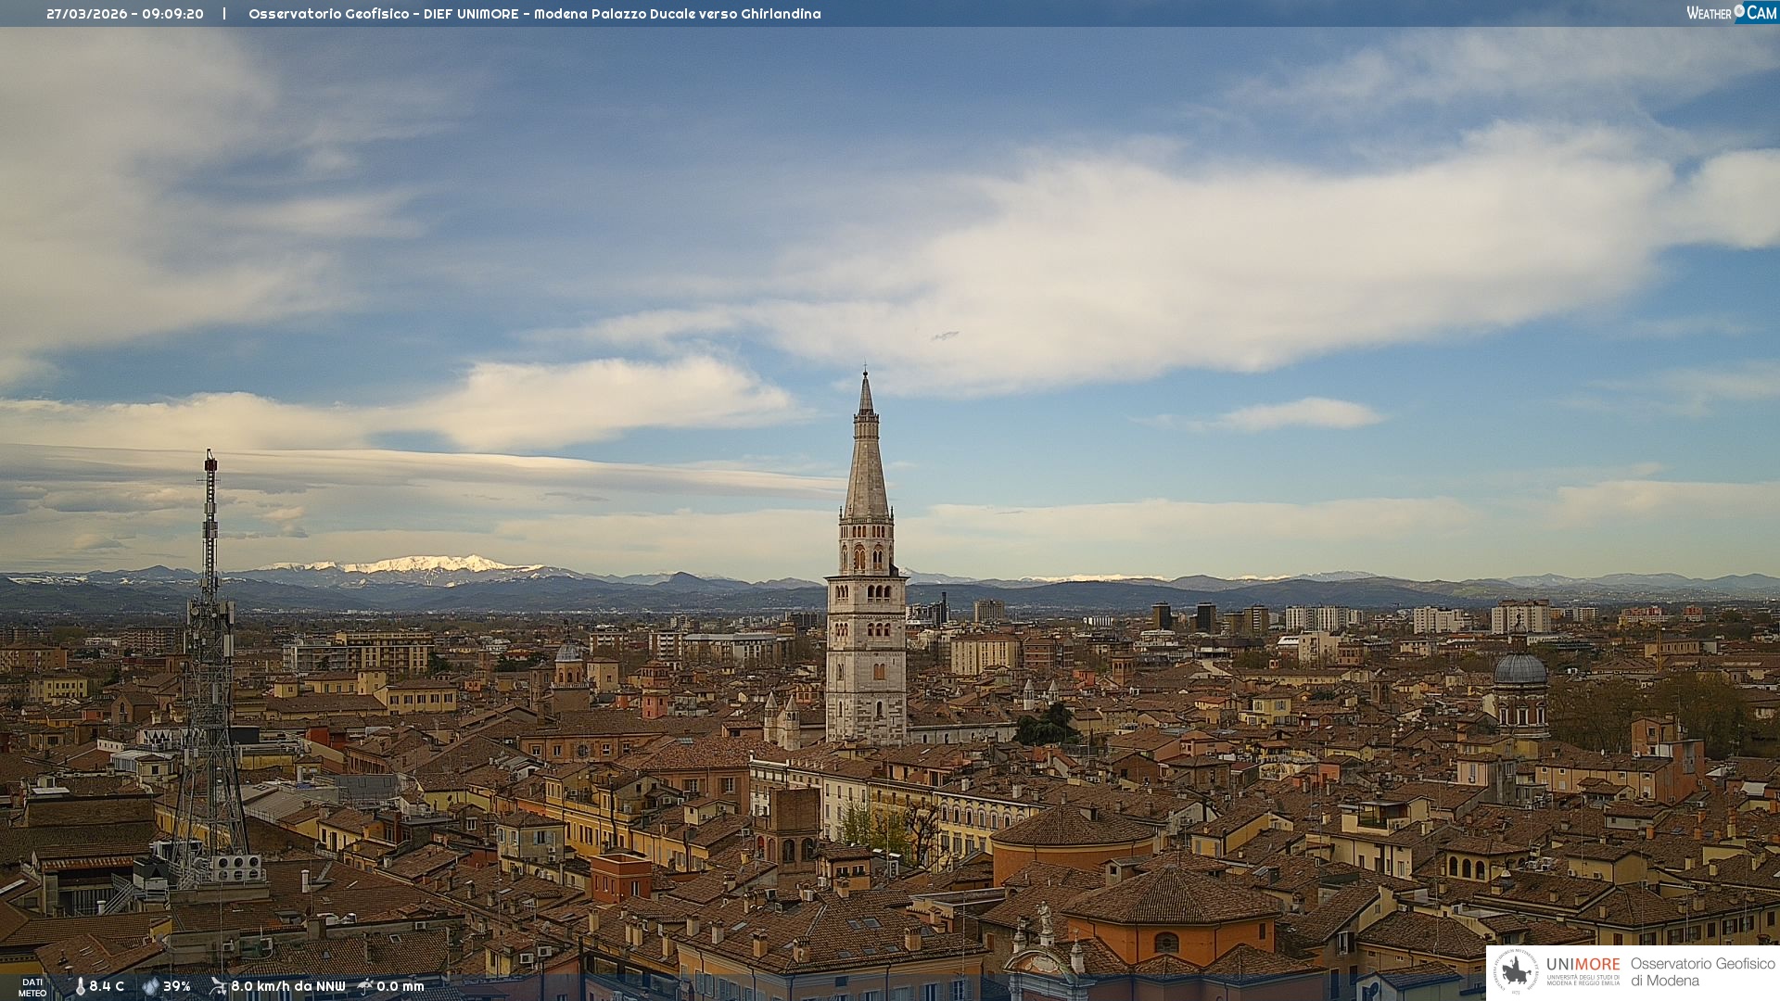Click the UNIMORE university seal emblem

tap(1517, 972)
